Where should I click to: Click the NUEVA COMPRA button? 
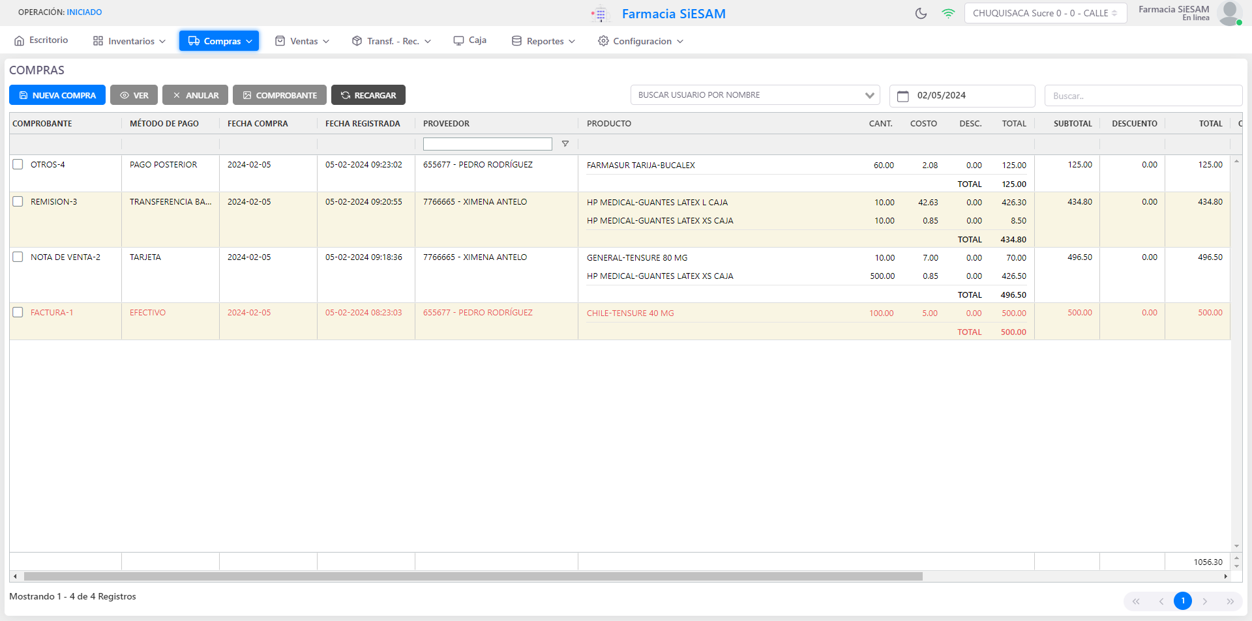tap(57, 95)
